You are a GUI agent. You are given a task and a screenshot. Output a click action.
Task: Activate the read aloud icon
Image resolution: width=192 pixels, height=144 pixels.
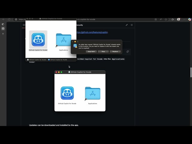click(161, 19)
